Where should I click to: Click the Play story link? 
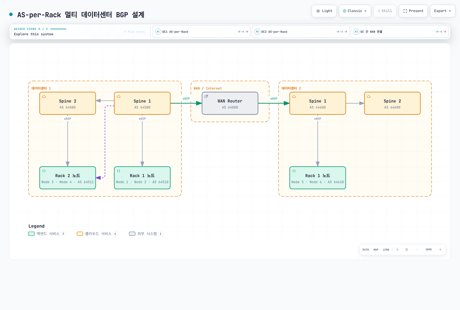135,32
